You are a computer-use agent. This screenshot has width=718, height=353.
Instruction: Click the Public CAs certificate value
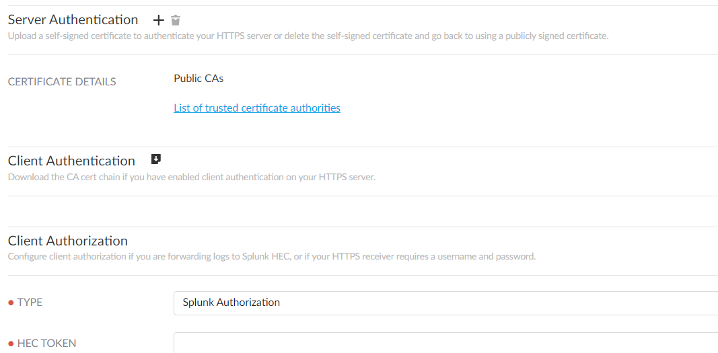199,79
